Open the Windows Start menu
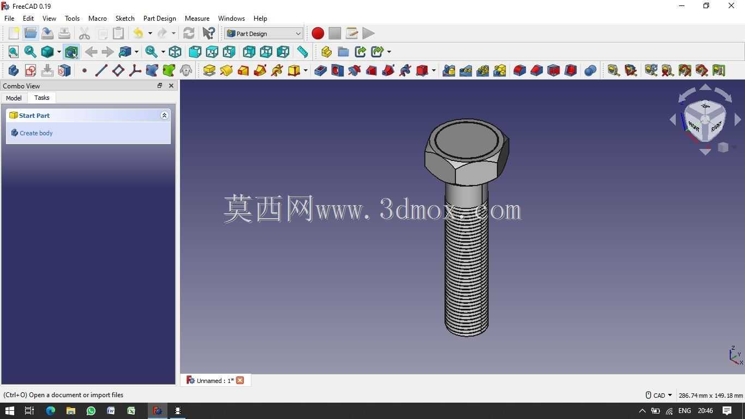 pyautogui.click(x=10, y=411)
